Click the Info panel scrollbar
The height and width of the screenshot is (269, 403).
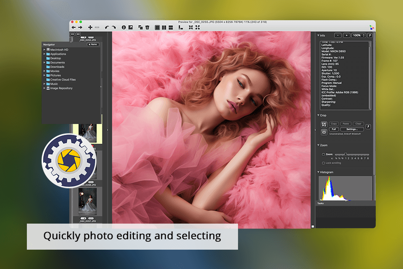coord(370,75)
